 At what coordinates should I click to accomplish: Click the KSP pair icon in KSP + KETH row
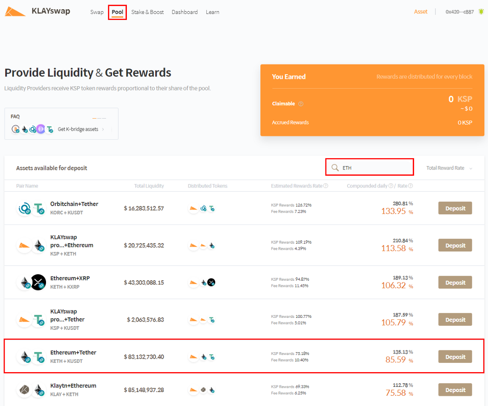tap(24, 245)
